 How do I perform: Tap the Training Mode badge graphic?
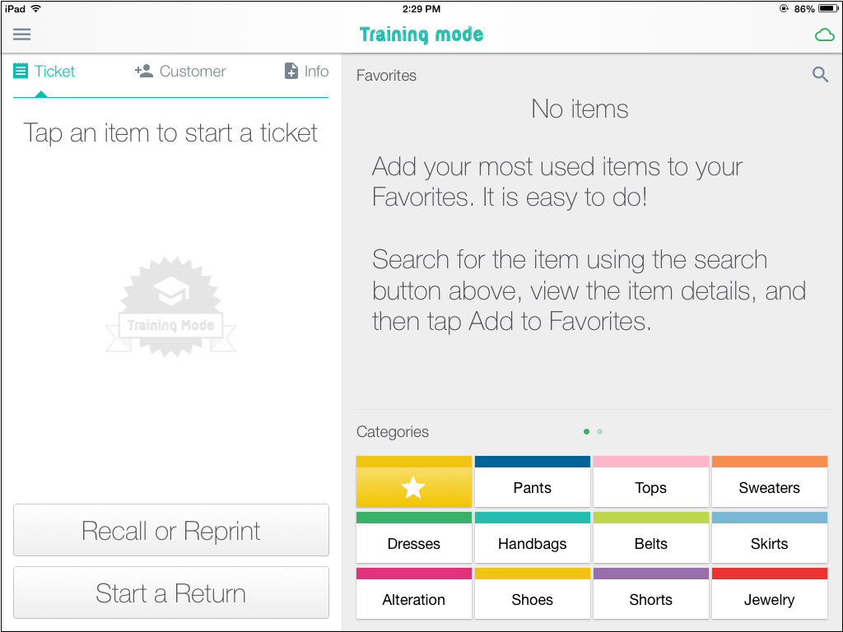click(170, 307)
